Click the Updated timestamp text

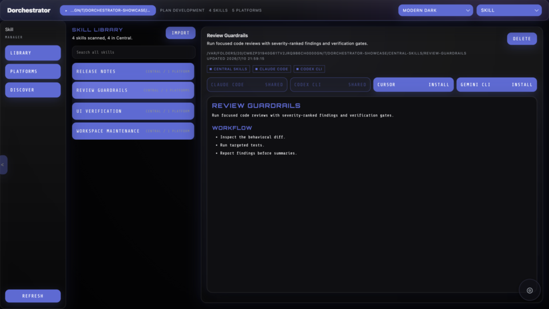pyautogui.click(x=235, y=59)
